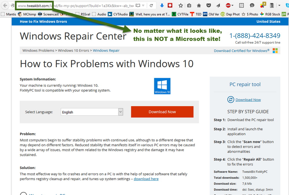289x195 pixels.
Task: Click the 1,500,000+ total downloads value
Action: (x=250, y=178)
